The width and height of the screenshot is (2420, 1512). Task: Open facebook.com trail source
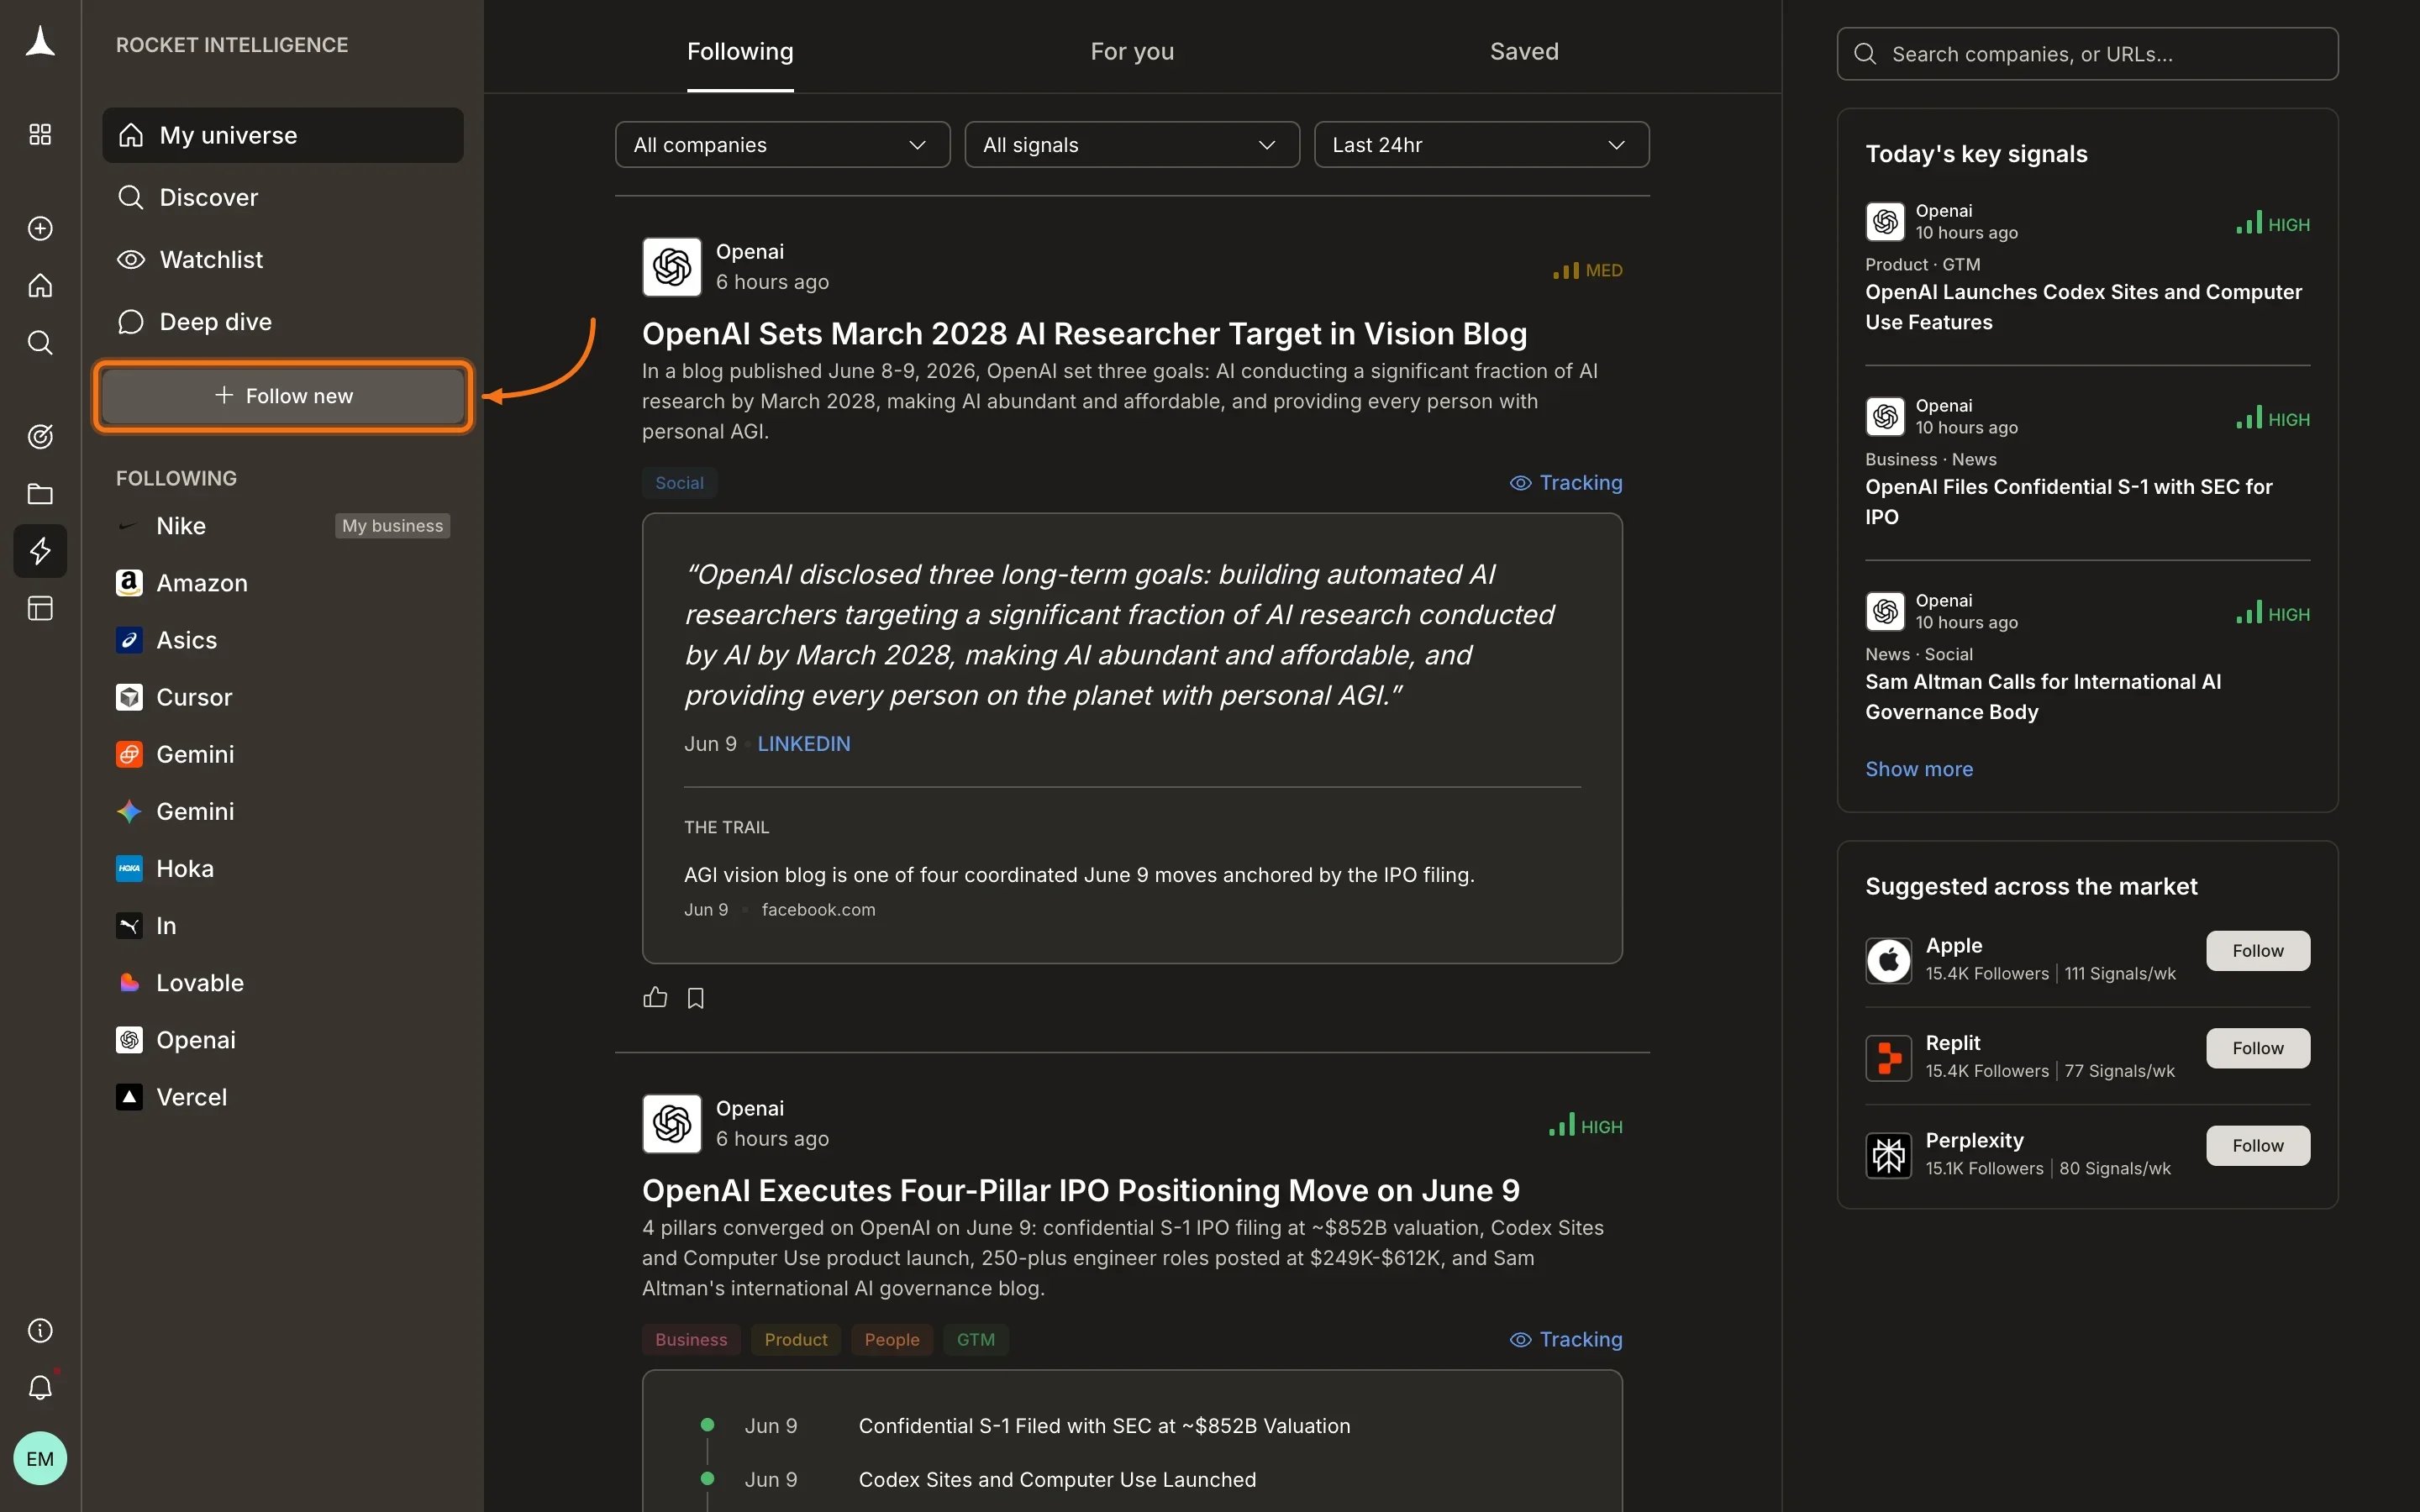click(818, 910)
